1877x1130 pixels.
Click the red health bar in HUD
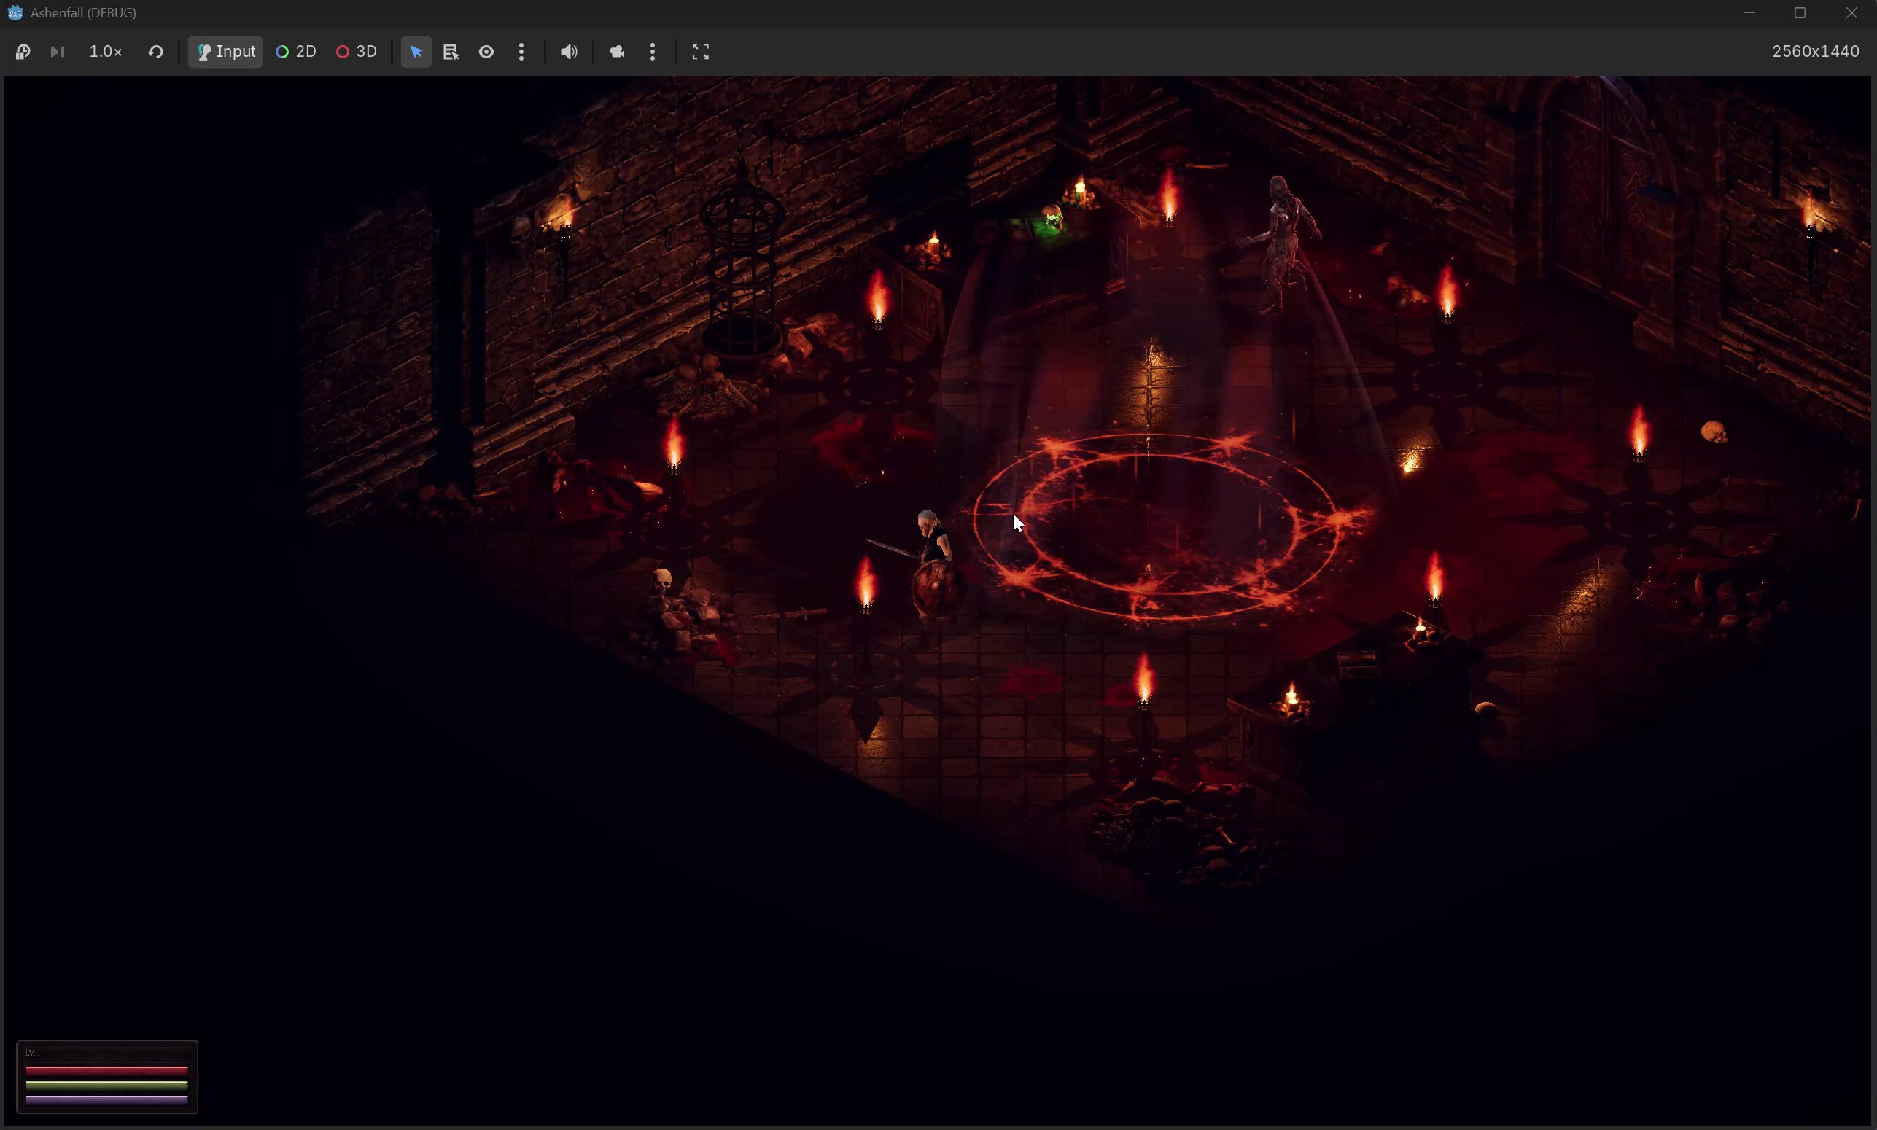[106, 1071]
